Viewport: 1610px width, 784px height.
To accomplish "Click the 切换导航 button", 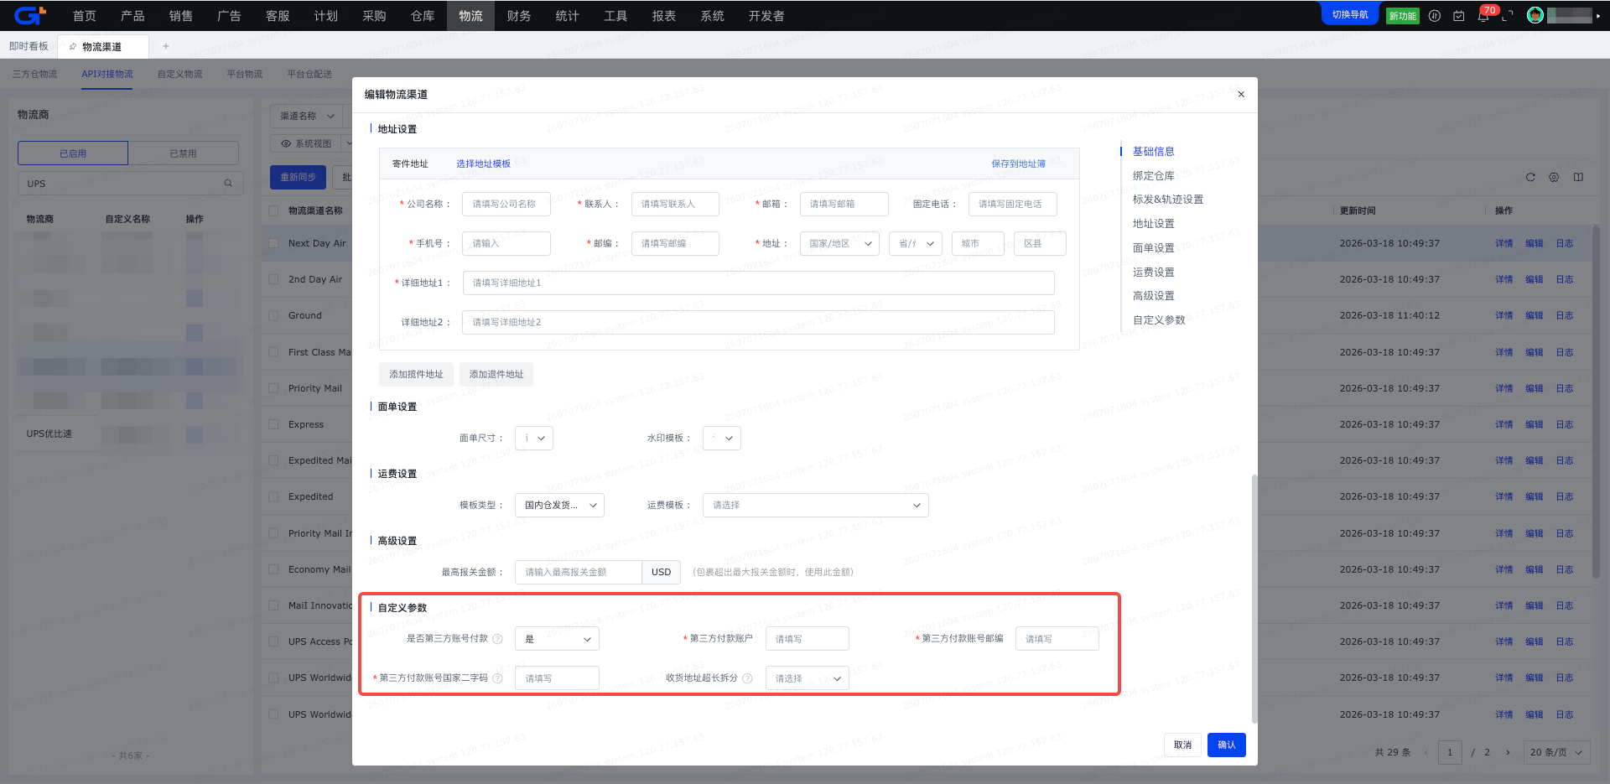I will click(x=1350, y=14).
